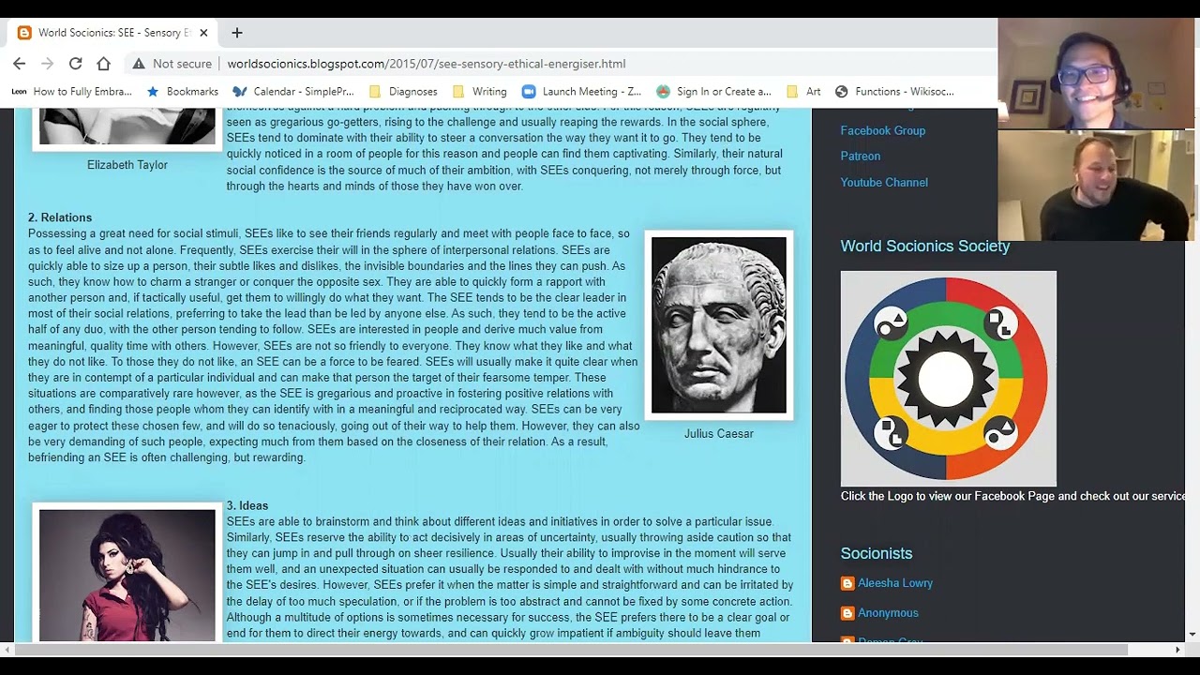Click the browser forward arrow

click(48, 64)
